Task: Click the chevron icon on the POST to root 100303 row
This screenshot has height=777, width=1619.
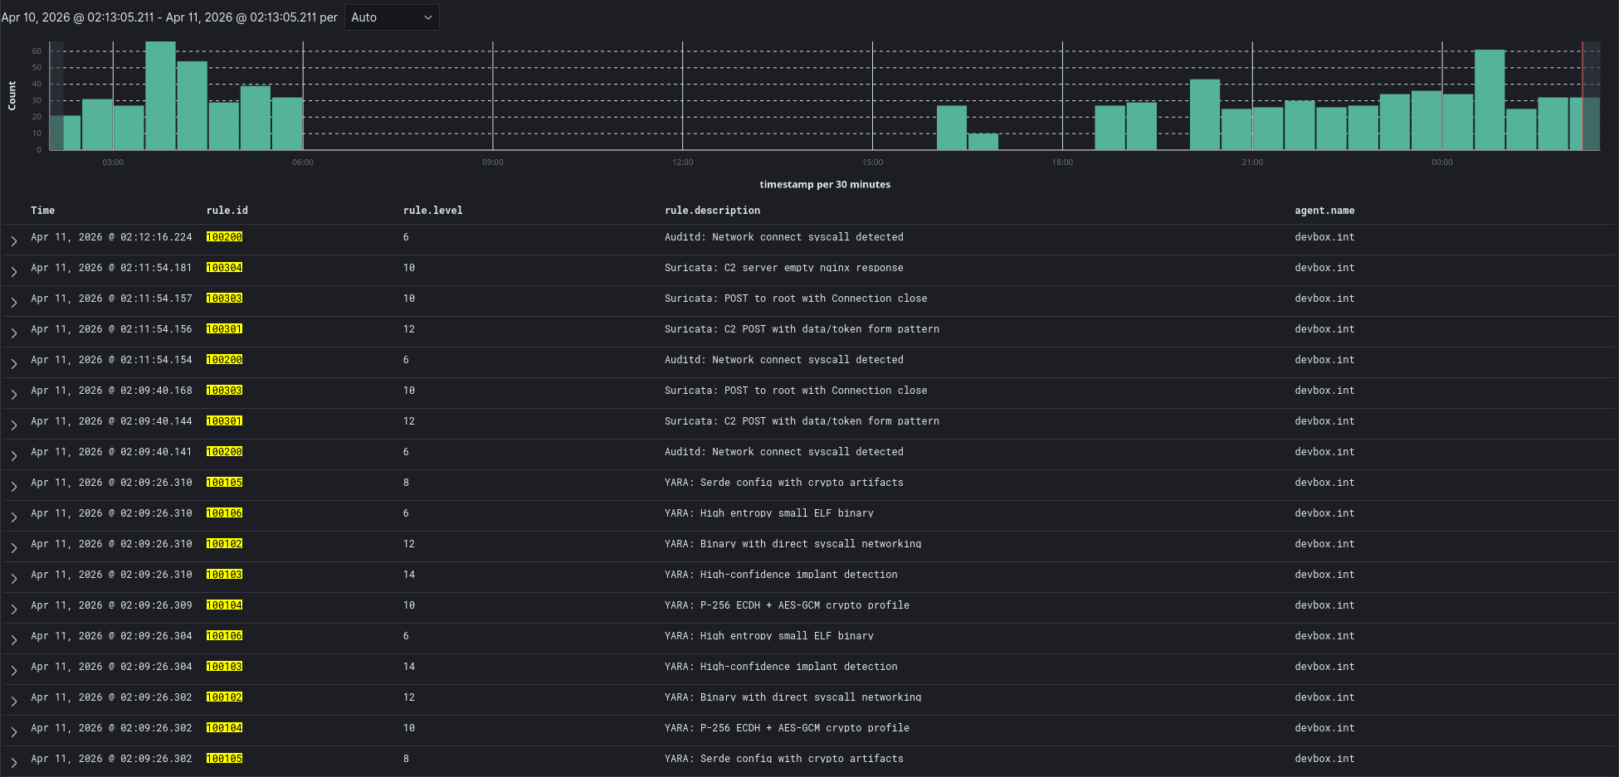Action: tap(13, 302)
